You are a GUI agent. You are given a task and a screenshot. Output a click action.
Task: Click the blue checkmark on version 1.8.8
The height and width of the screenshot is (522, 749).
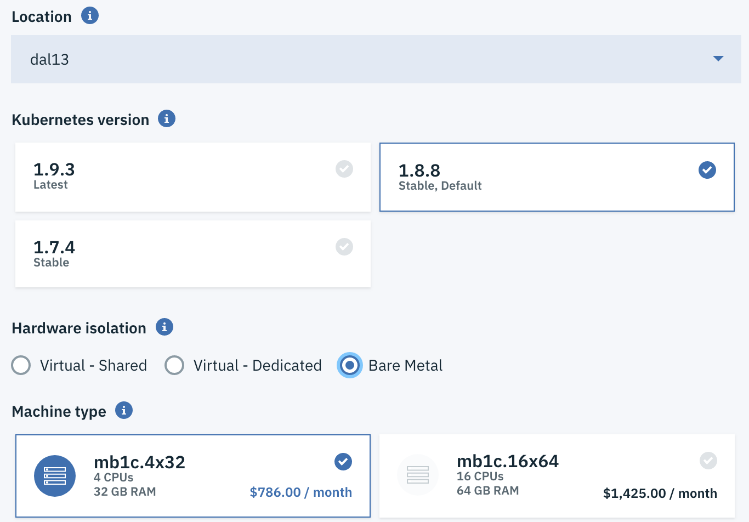[x=707, y=170]
